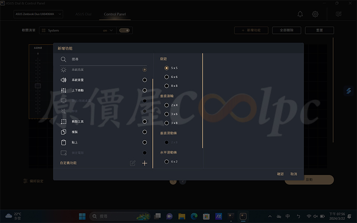Open notifications via the bell icon in header

tap(300, 14)
